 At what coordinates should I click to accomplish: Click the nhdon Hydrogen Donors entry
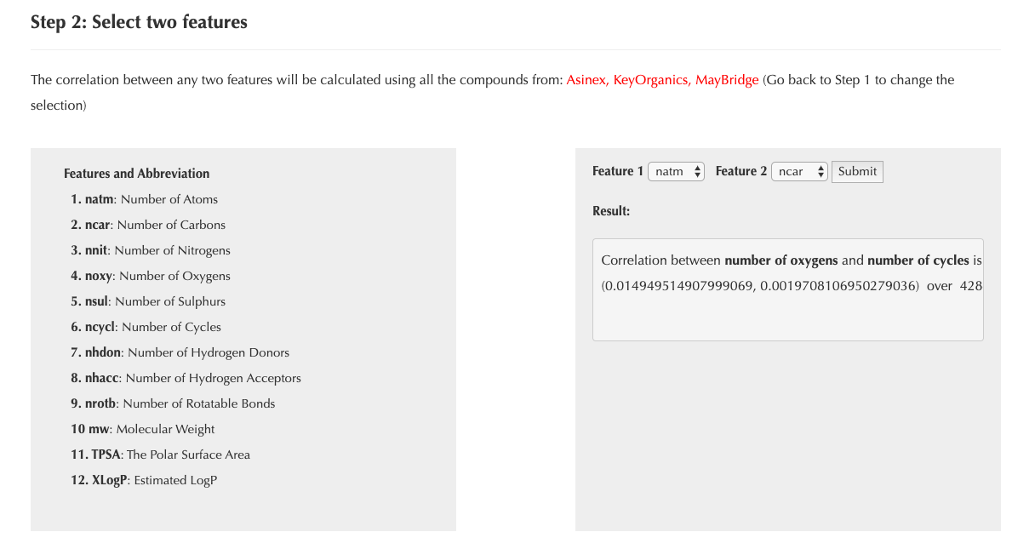[x=180, y=352]
